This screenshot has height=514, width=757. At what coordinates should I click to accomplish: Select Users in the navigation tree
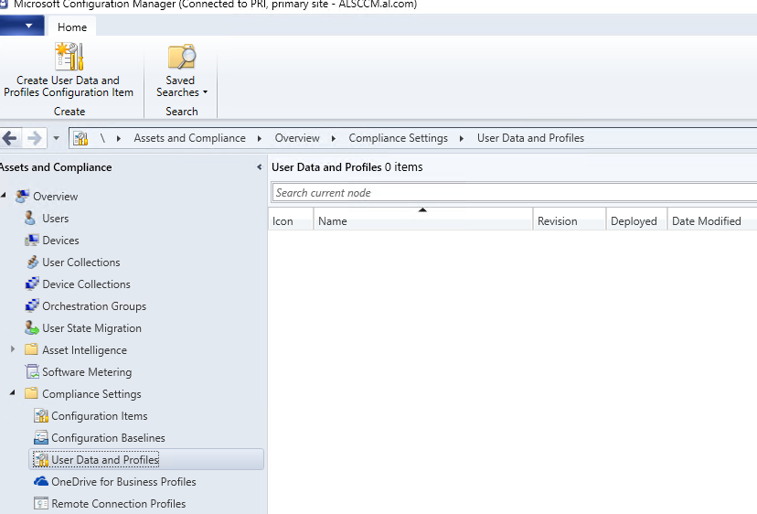click(56, 219)
